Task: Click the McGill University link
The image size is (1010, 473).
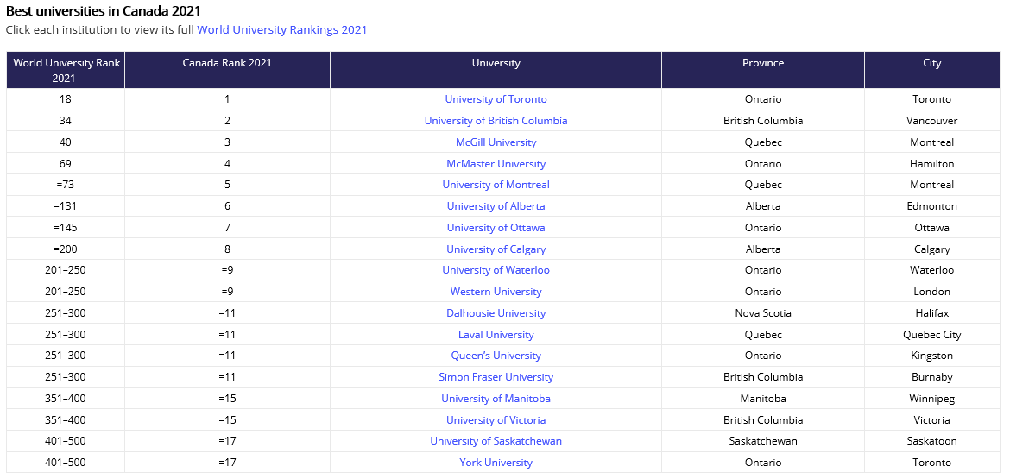Action: click(x=496, y=142)
